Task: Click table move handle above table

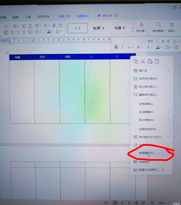Action: pyautogui.click(x=8, y=53)
